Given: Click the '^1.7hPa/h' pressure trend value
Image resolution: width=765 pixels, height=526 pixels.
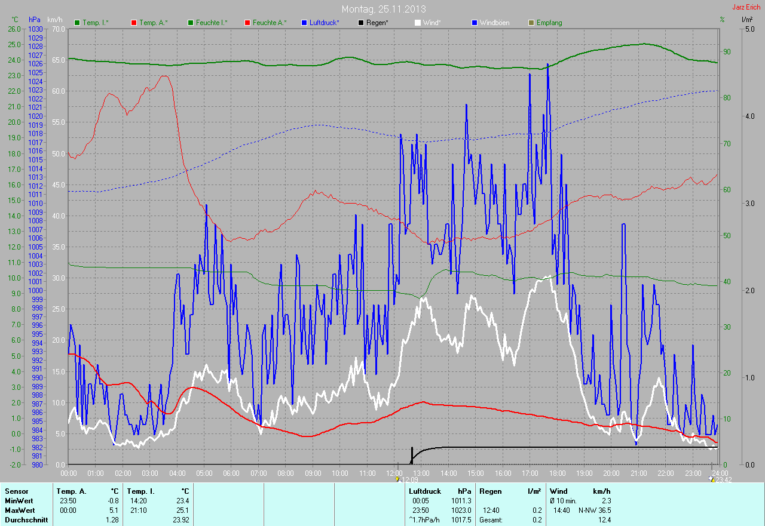Looking at the screenshot, I should pos(424,520).
